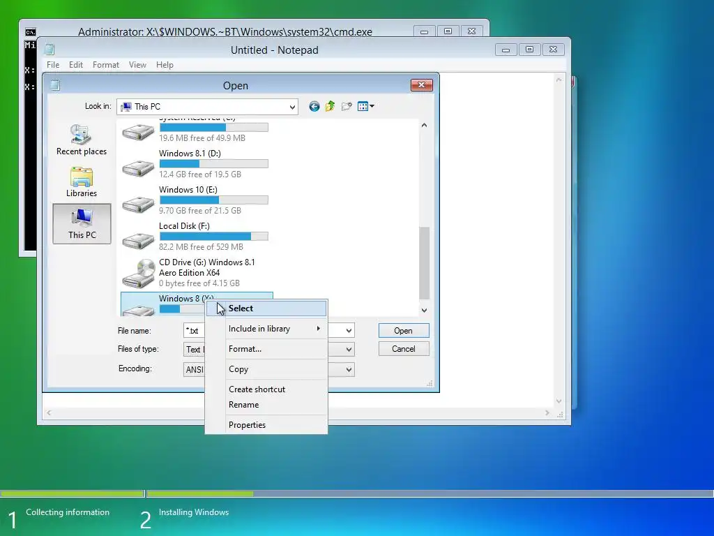Click the Open dialog resize grip
714x536 pixels.
coord(430,384)
